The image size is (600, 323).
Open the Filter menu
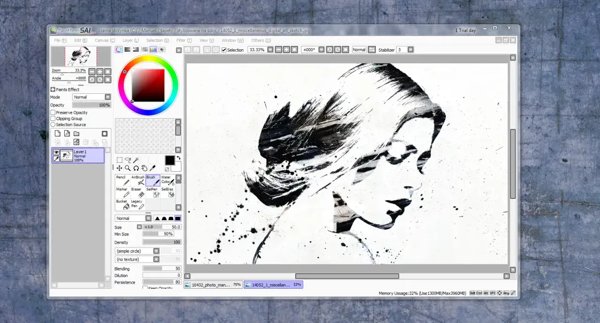click(183, 40)
